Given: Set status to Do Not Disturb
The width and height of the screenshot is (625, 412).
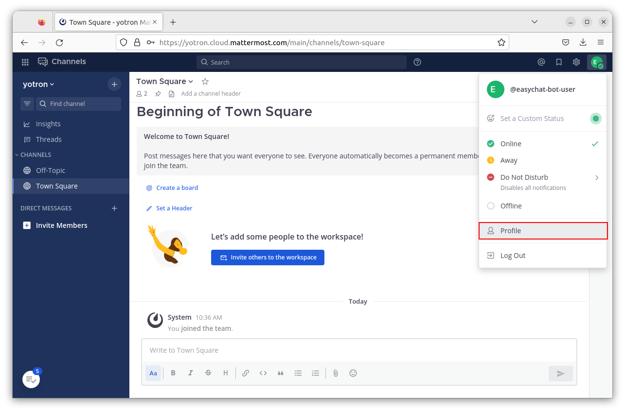Looking at the screenshot, I should [x=543, y=182].
